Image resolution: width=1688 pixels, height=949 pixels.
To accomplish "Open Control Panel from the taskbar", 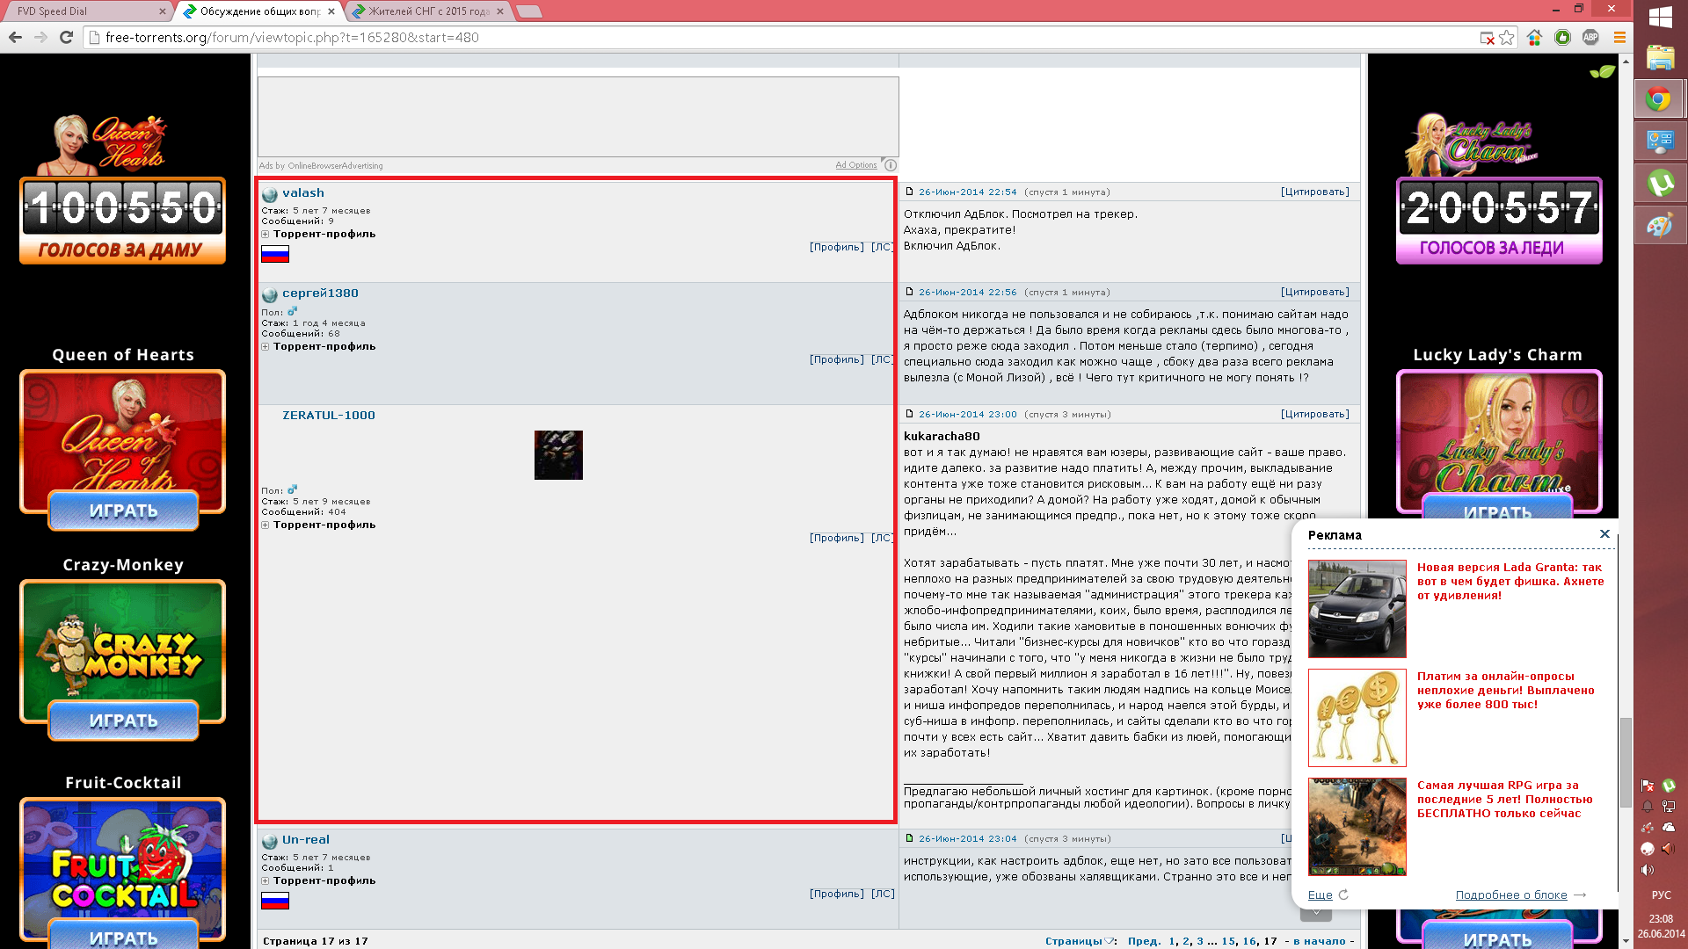I will click(x=1659, y=141).
